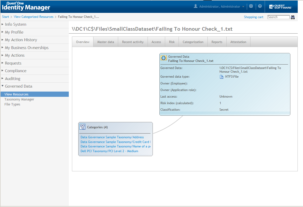The width and height of the screenshot is (303, 207).
Task: Open Dell PCI Taxonomy/PCI Level 2 - Medium link
Action: (109, 151)
